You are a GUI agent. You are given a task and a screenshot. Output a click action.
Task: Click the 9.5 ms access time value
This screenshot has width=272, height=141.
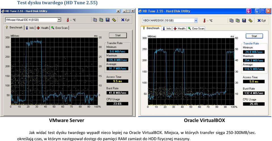click(x=117, y=81)
